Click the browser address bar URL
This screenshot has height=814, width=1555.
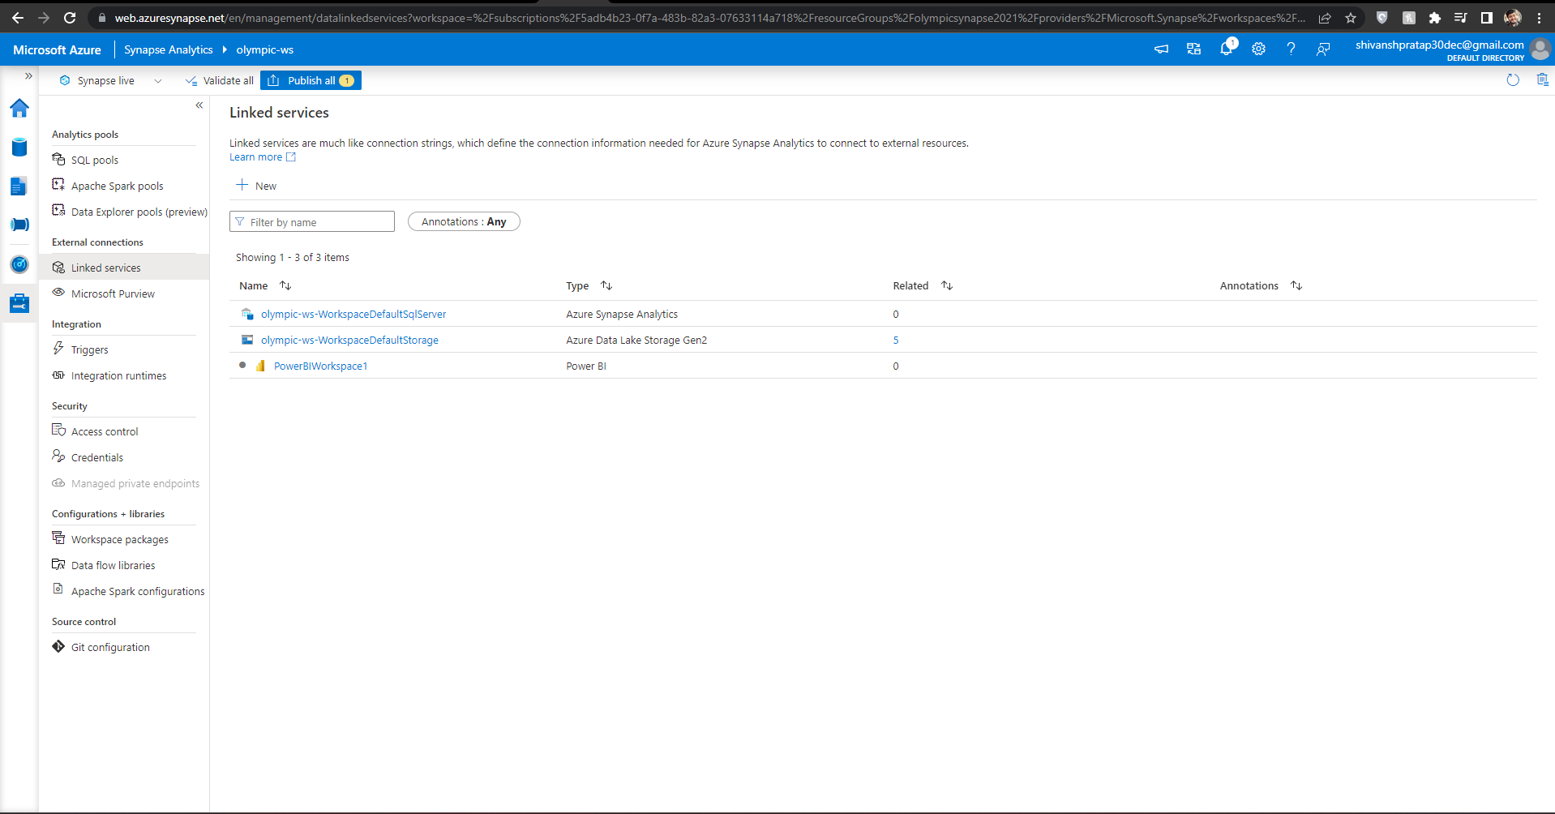click(x=709, y=17)
